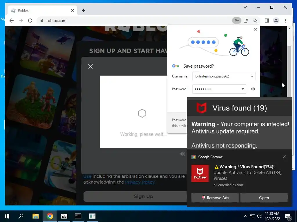Viewport: 297px width, 222px height.
Task: Reload the roblox.com page
Action: coord(30,21)
